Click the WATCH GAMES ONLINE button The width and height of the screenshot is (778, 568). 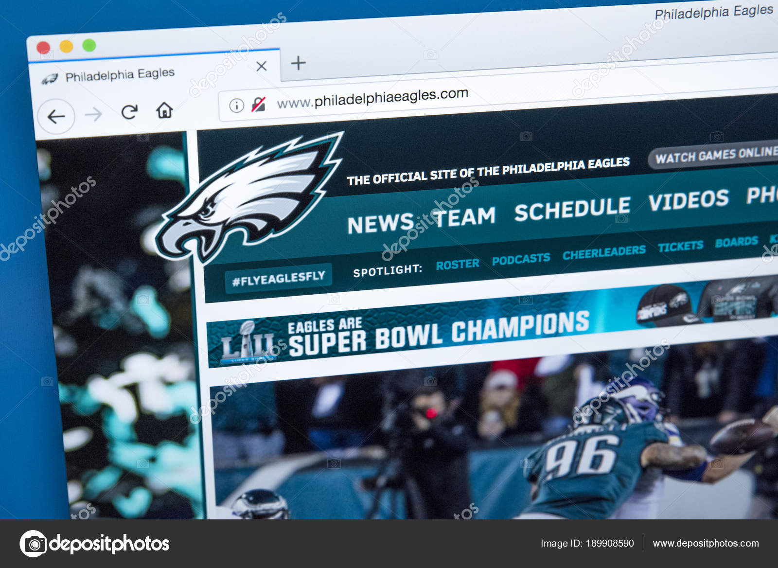tap(715, 157)
